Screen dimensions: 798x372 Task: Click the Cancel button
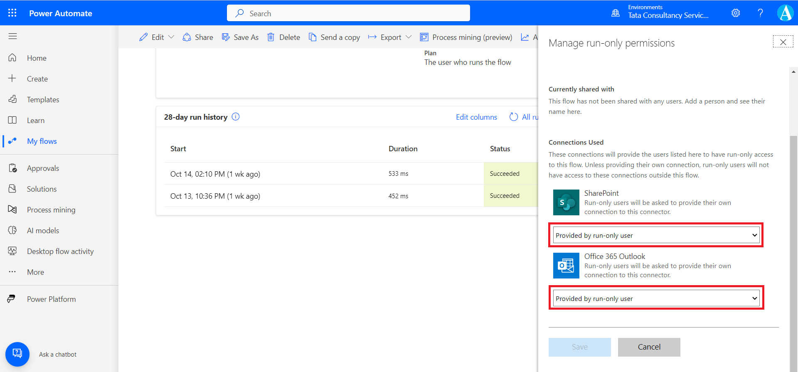649,347
